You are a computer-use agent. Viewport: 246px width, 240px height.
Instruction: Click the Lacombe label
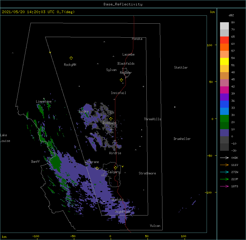(128, 54)
